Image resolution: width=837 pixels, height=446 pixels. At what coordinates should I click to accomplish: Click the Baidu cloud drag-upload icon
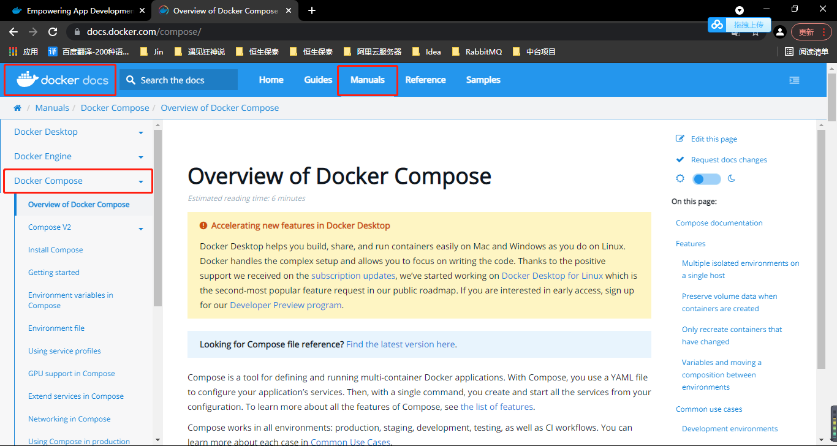[718, 25]
